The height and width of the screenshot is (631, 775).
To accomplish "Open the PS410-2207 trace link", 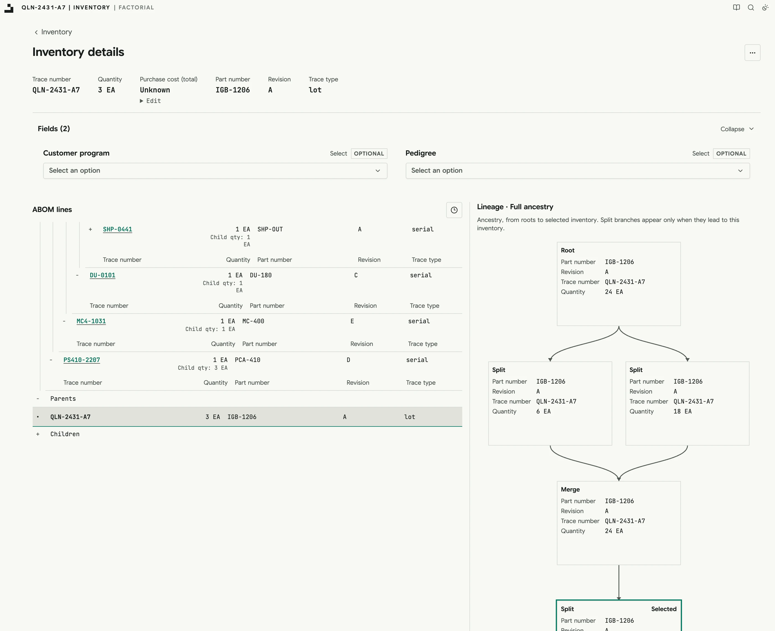I will pos(82,360).
